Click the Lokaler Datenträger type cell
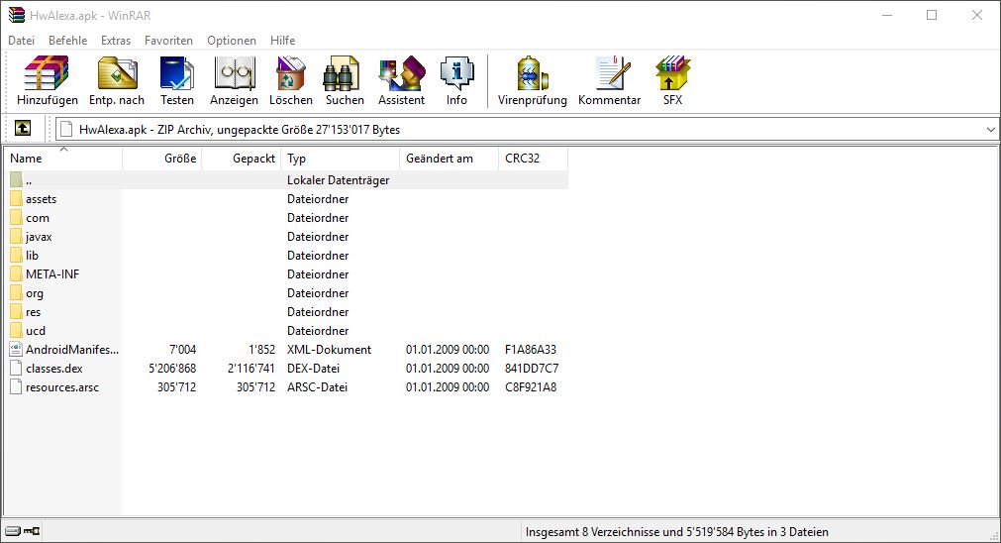 click(339, 180)
